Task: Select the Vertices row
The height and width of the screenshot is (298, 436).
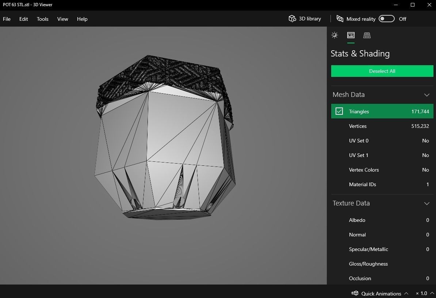Action: [382, 126]
